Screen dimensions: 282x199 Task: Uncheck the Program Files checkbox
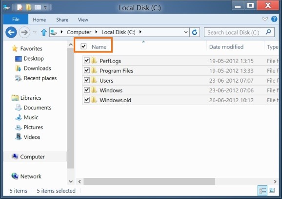pyautogui.click(x=87, y=70)
